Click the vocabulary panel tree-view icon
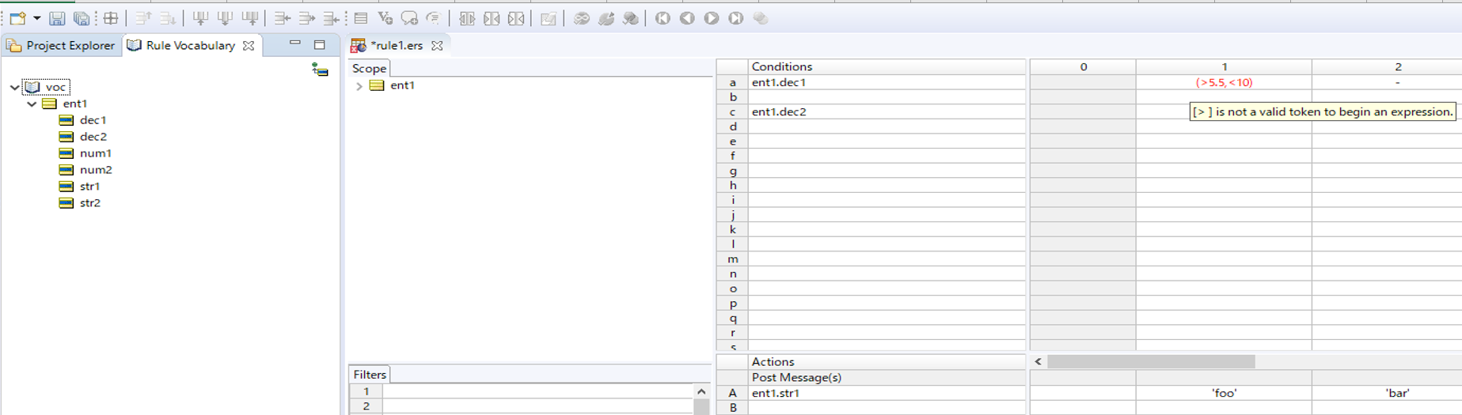 point(320,70)
